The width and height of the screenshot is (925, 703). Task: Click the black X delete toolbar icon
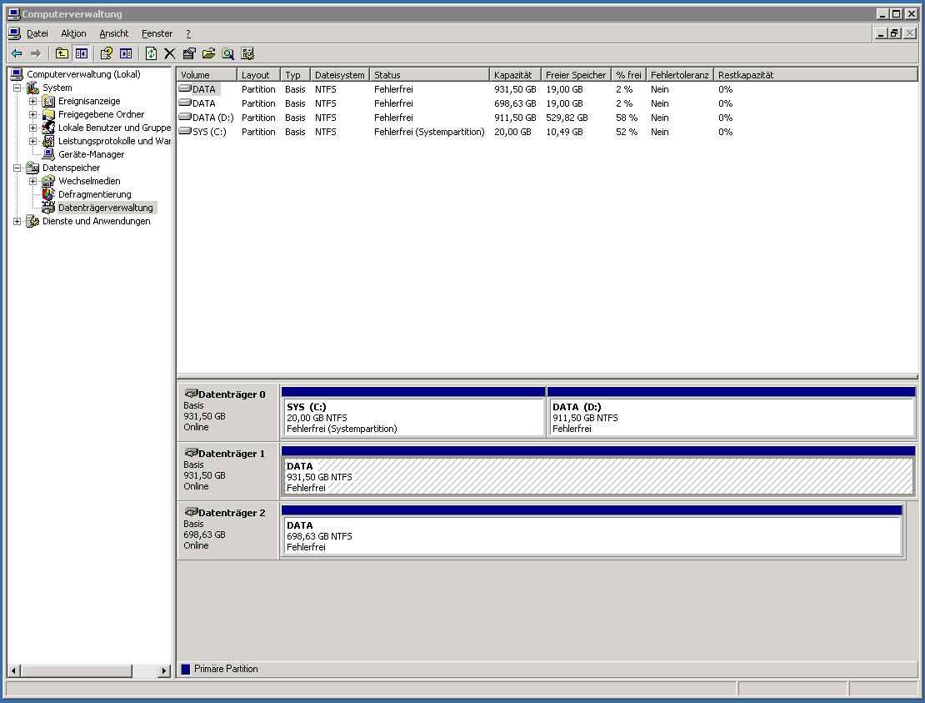(x=170, y=53)
